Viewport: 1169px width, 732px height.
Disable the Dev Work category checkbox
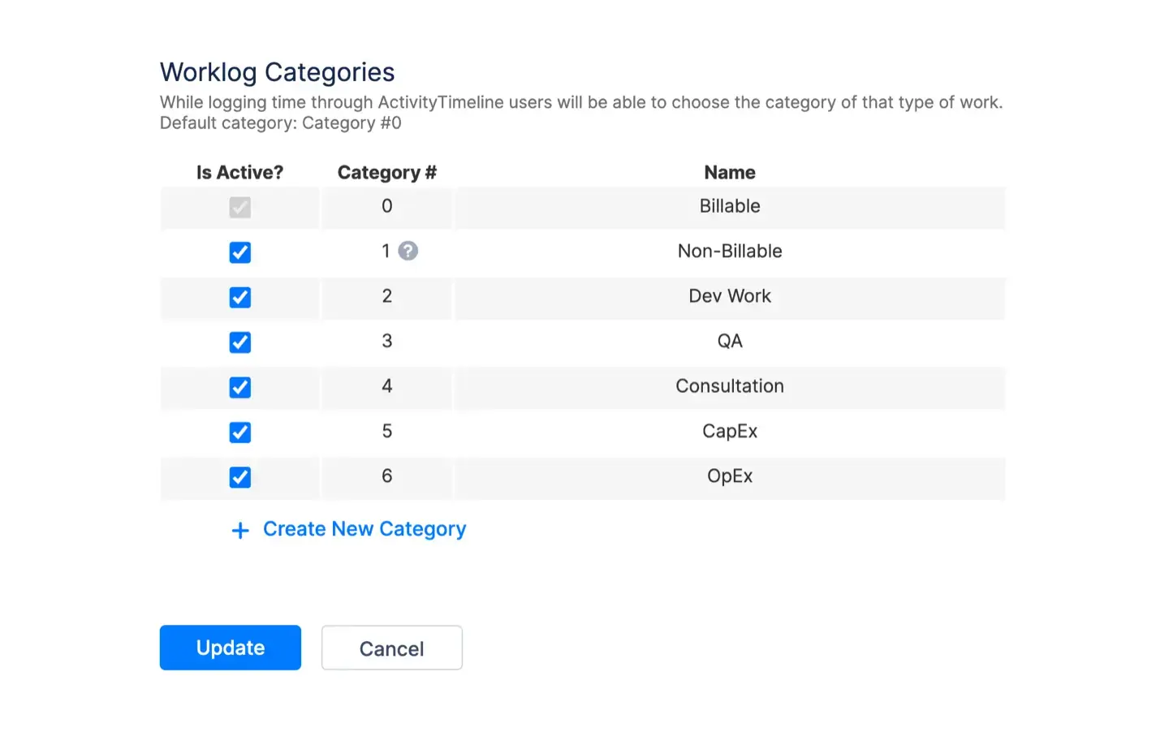[x=239, y=297]
